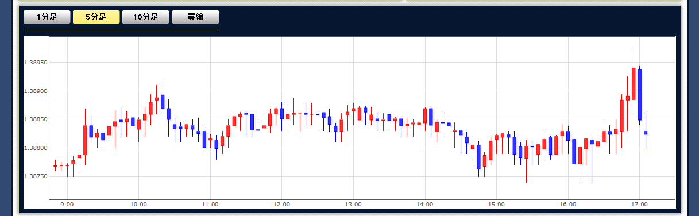Toggle the 罫線 gridlines button

[x=195, y=17]
